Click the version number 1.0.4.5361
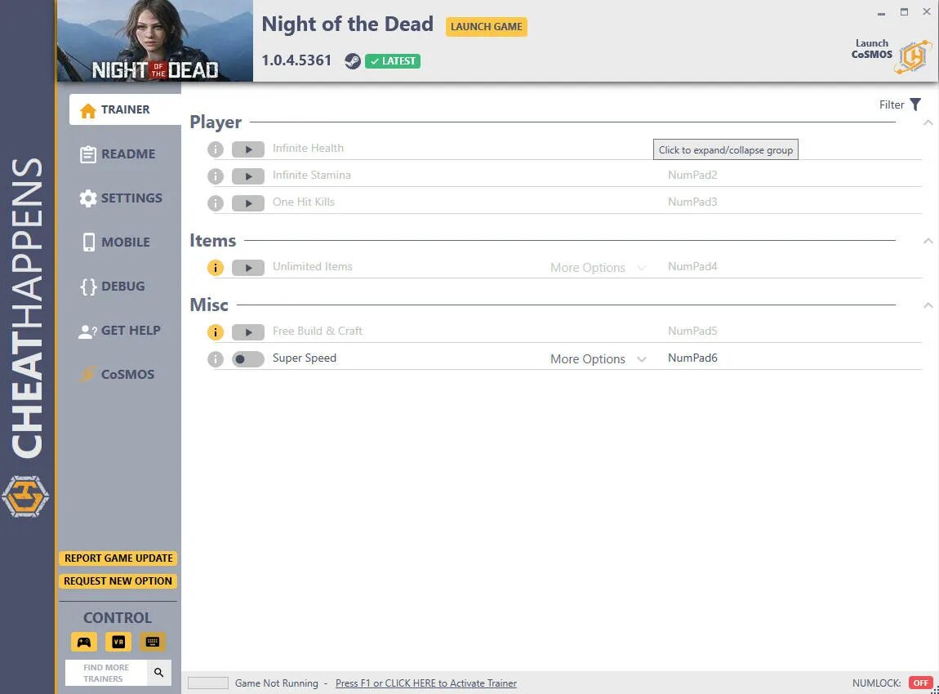The height and width of the screenshot is (694, 939). click(x=296, y=60)
